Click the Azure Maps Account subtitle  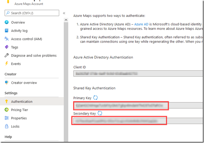click(x=29, y=4)
